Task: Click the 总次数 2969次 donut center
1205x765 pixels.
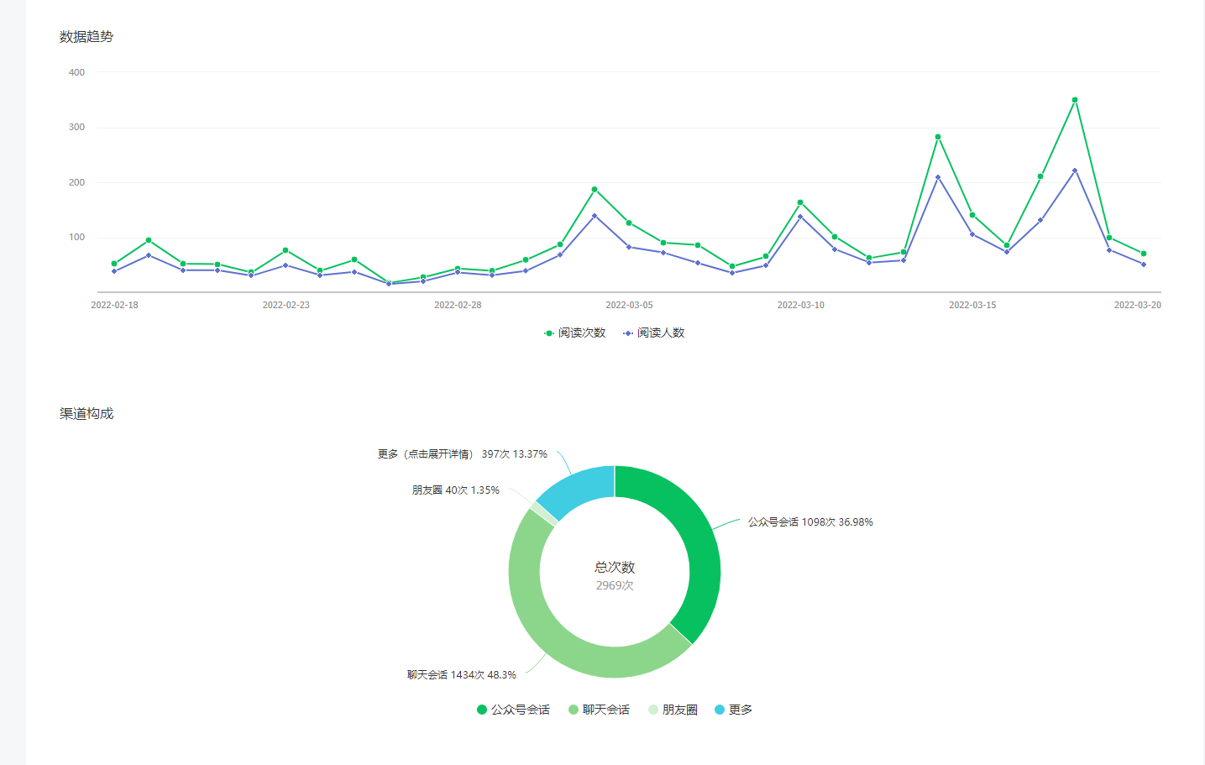Action: tap(615, 576)
